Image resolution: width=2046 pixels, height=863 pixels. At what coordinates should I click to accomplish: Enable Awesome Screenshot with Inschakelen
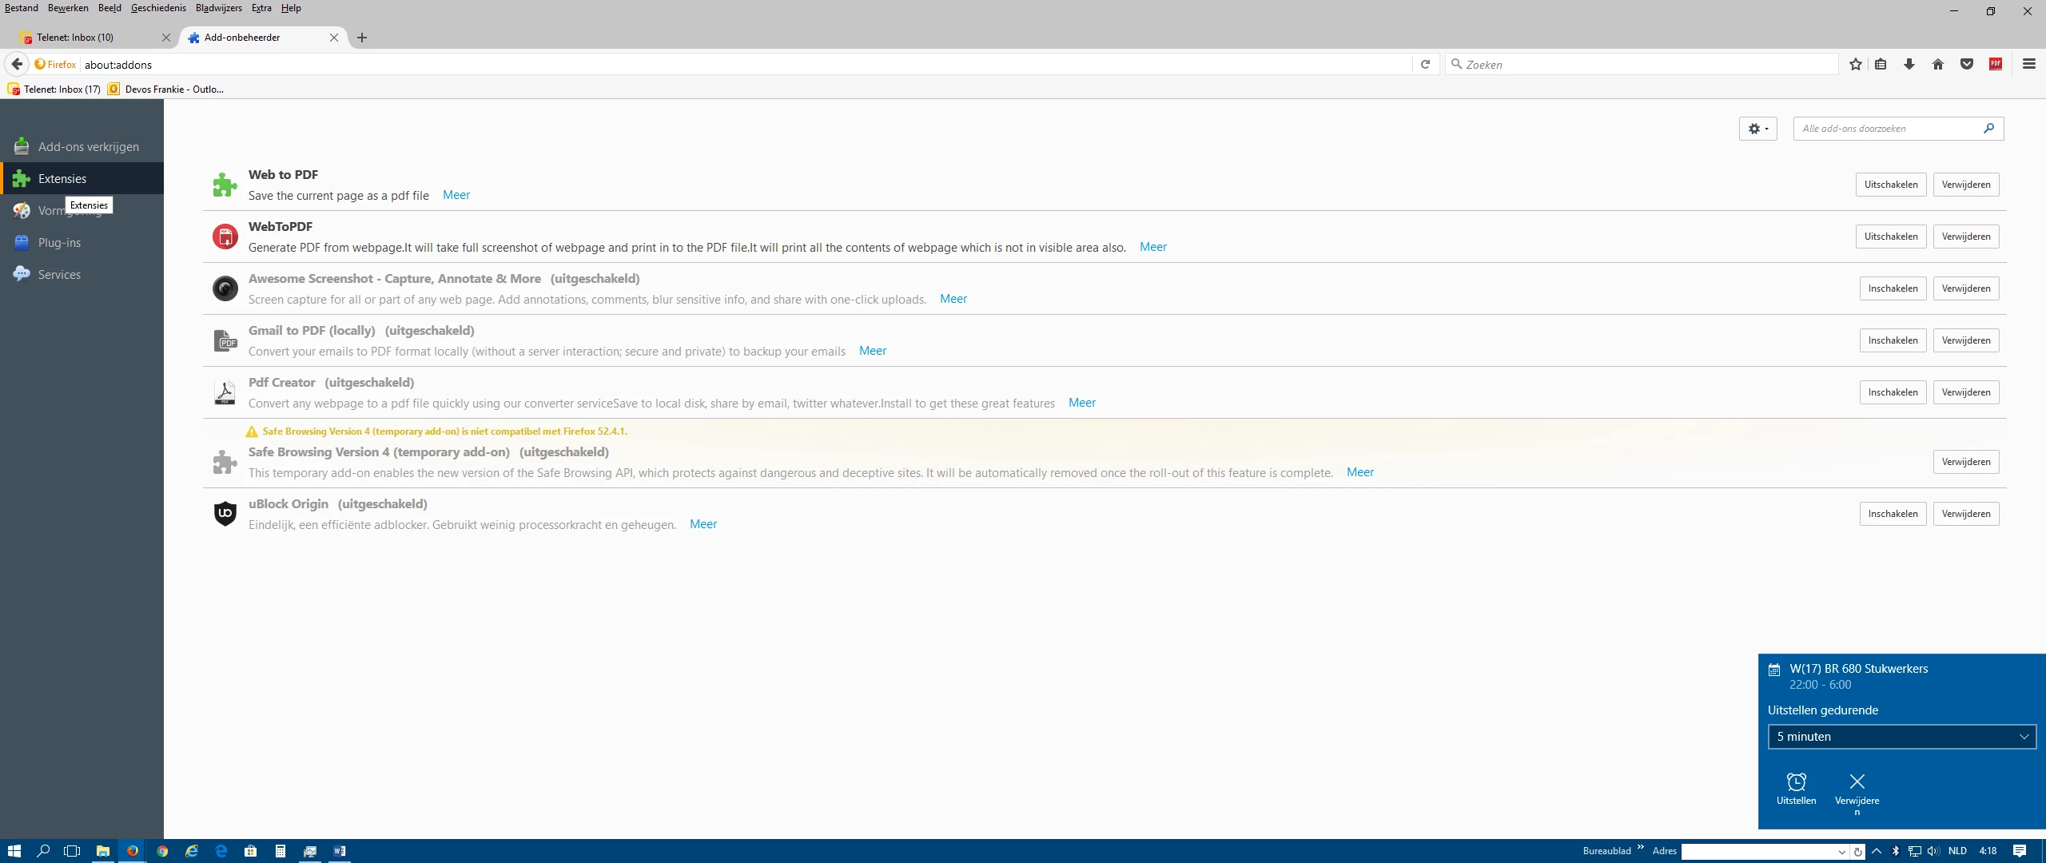1892,288
